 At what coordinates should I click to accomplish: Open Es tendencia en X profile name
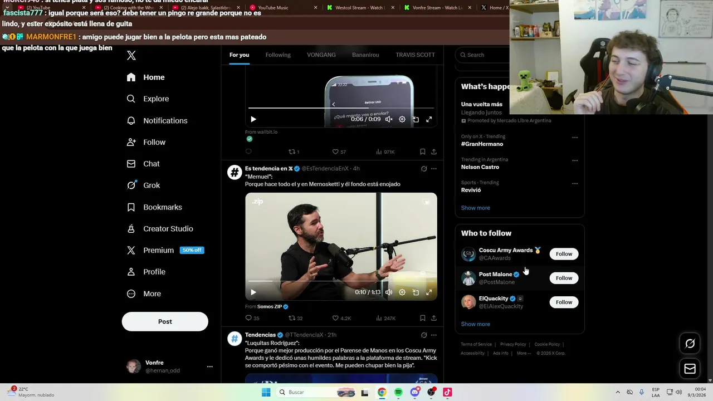pyautogui.click(x=268, y=169)
